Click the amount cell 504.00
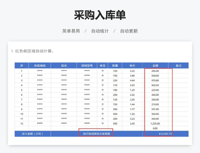 coord(155,114)
